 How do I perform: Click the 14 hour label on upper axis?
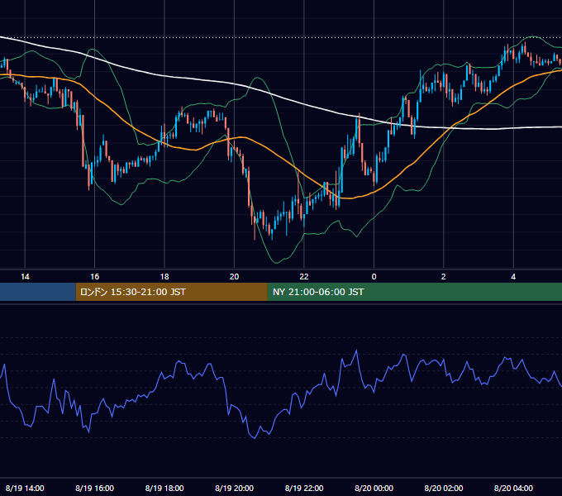(25, 277)
